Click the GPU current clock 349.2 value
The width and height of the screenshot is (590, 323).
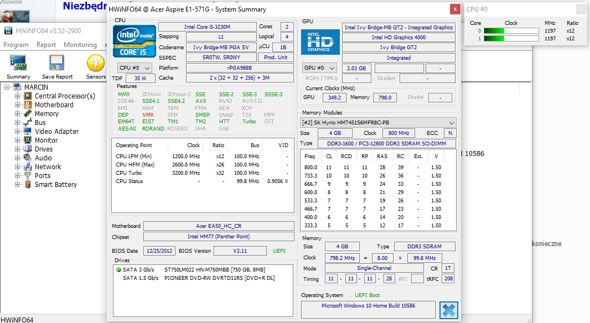click(x=334, y=98)
